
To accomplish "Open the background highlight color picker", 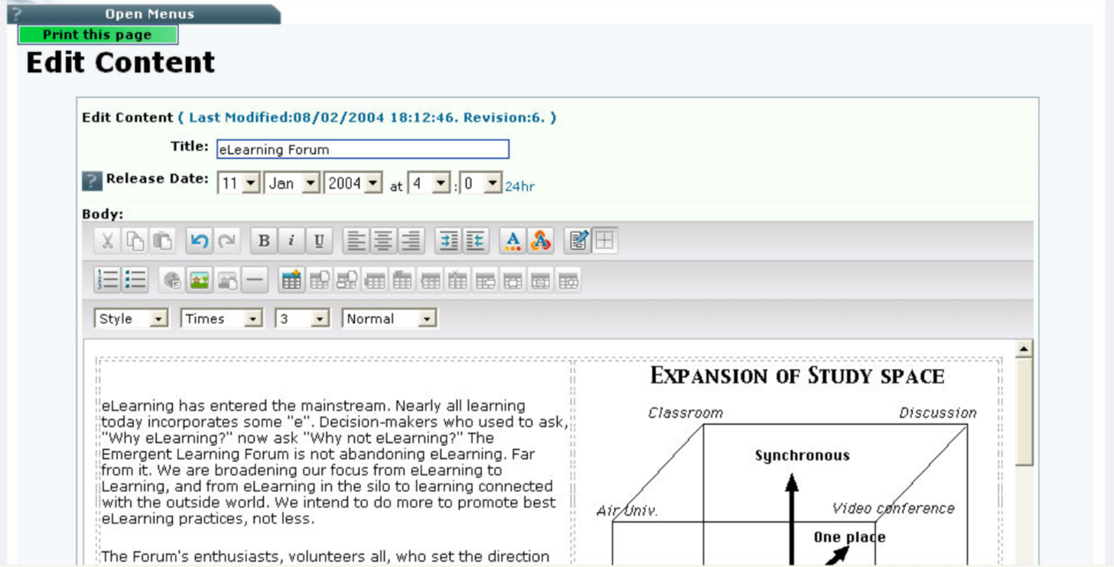I will [x=540, y=241].
